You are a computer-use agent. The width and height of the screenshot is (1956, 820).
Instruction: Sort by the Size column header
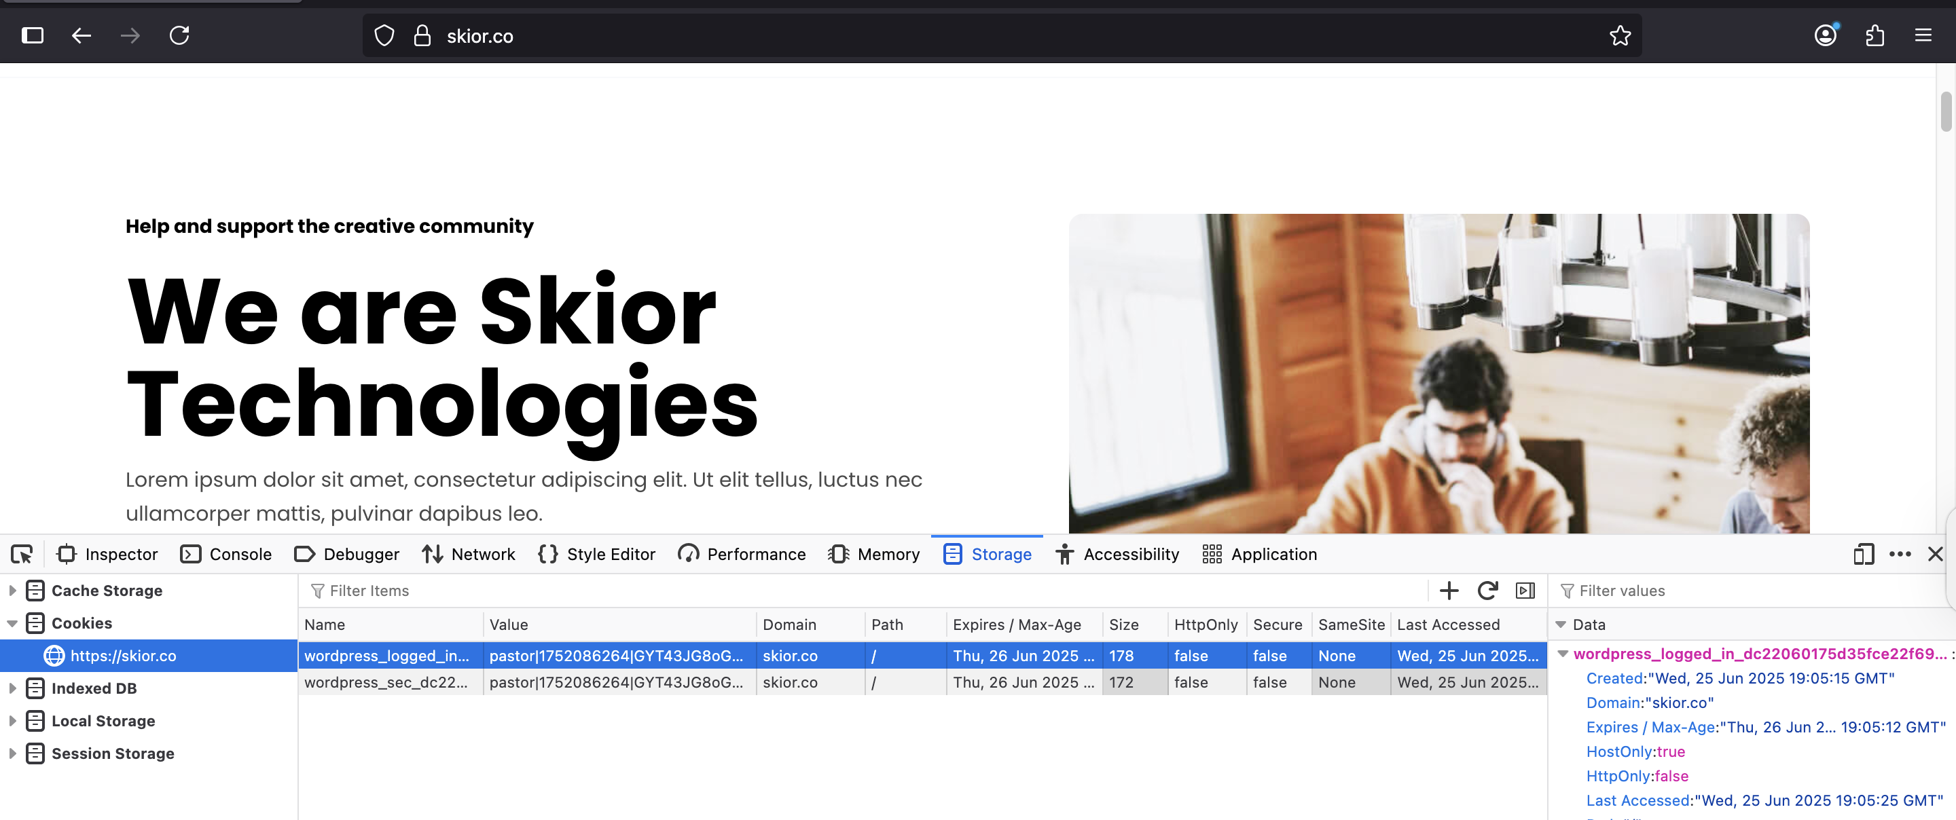(1135, 625)
